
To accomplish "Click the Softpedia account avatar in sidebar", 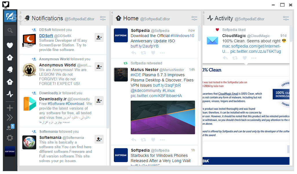I will click(10, 151).
